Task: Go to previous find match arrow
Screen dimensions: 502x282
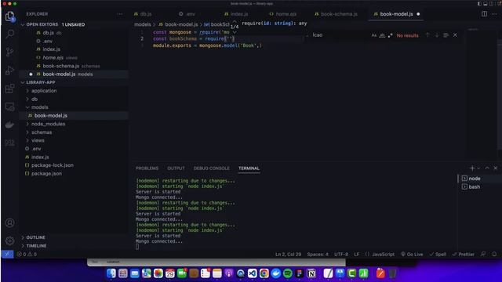Action: coord(427,35)
